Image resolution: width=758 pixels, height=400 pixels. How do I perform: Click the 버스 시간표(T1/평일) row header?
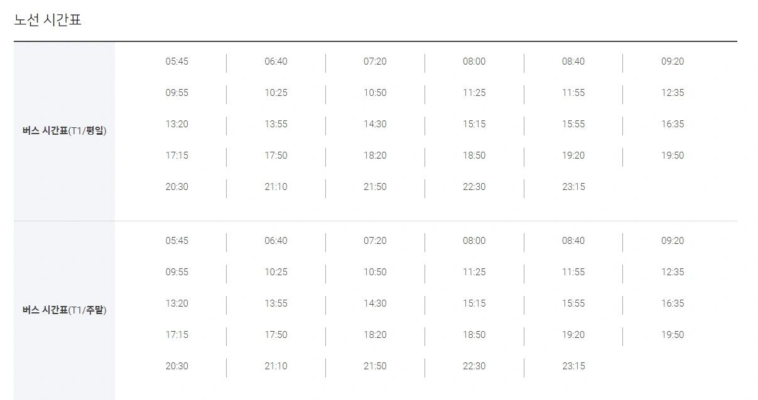coord(64,131)
